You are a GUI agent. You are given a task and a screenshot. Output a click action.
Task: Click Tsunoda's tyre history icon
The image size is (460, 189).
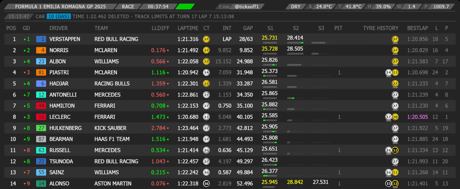click(x=395, y=162)
